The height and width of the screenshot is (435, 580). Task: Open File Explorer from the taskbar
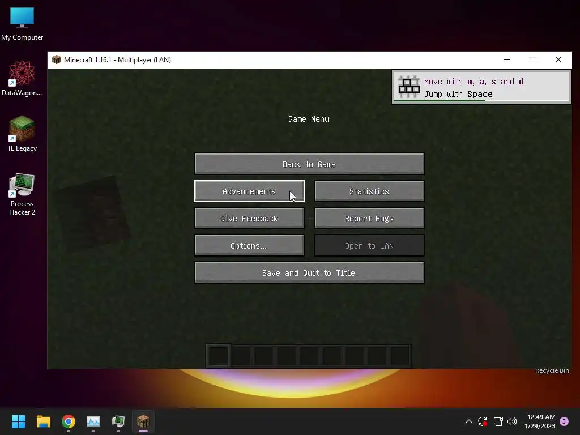(43, 421)
